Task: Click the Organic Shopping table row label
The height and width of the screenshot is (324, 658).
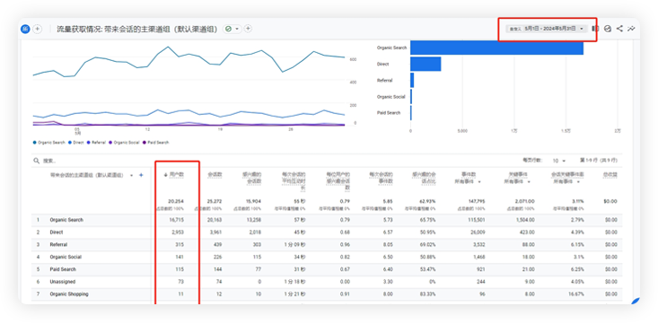Action: 69,294
